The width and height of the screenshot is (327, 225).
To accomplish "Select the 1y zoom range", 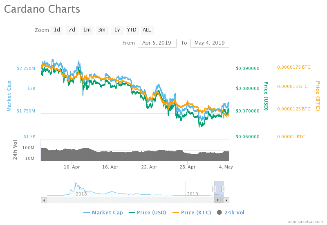I will coord(117,30).
